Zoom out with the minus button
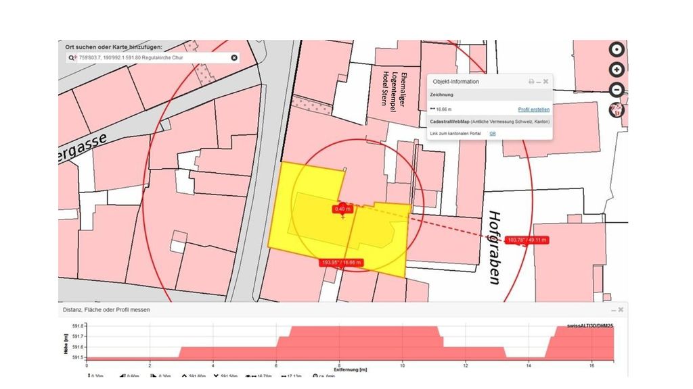693x389 pixels. [617, 90]
